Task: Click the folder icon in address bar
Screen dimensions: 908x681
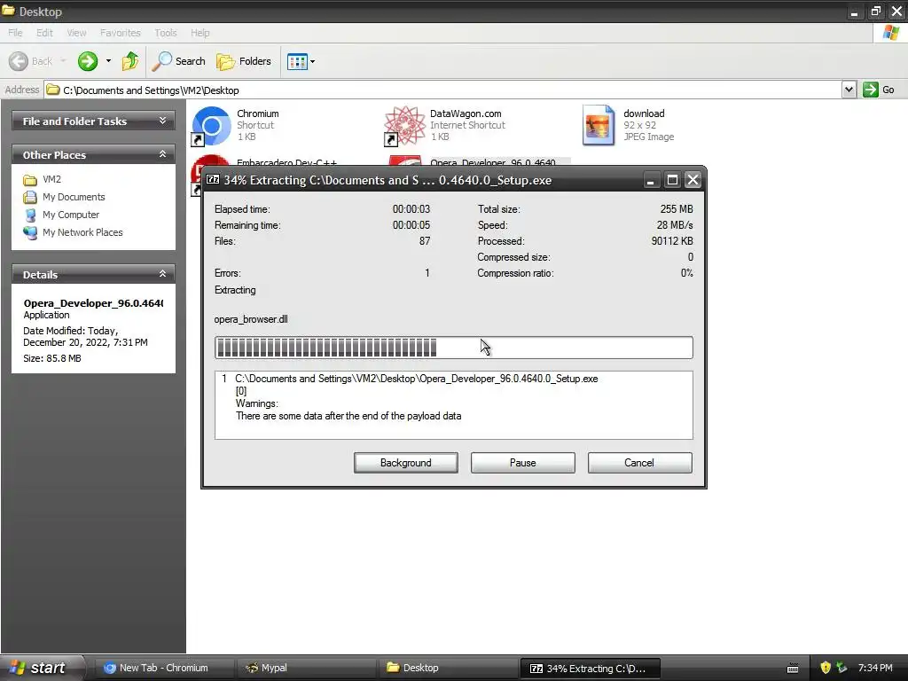Action: coord(52,90)
